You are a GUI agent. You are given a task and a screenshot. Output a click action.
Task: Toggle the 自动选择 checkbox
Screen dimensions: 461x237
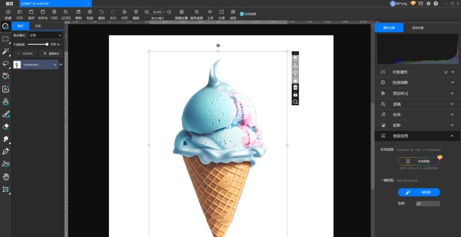click(x=242, y=14)
